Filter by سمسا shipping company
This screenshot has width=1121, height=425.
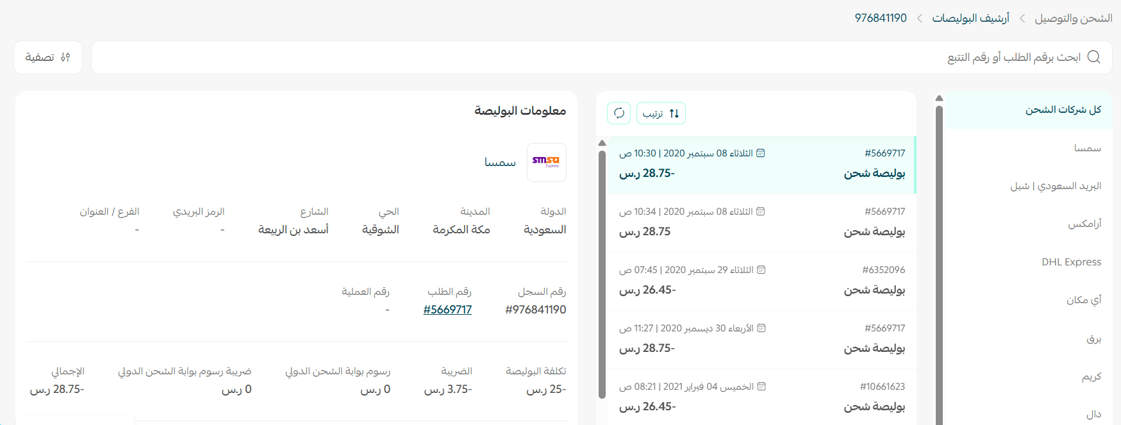1087,148
